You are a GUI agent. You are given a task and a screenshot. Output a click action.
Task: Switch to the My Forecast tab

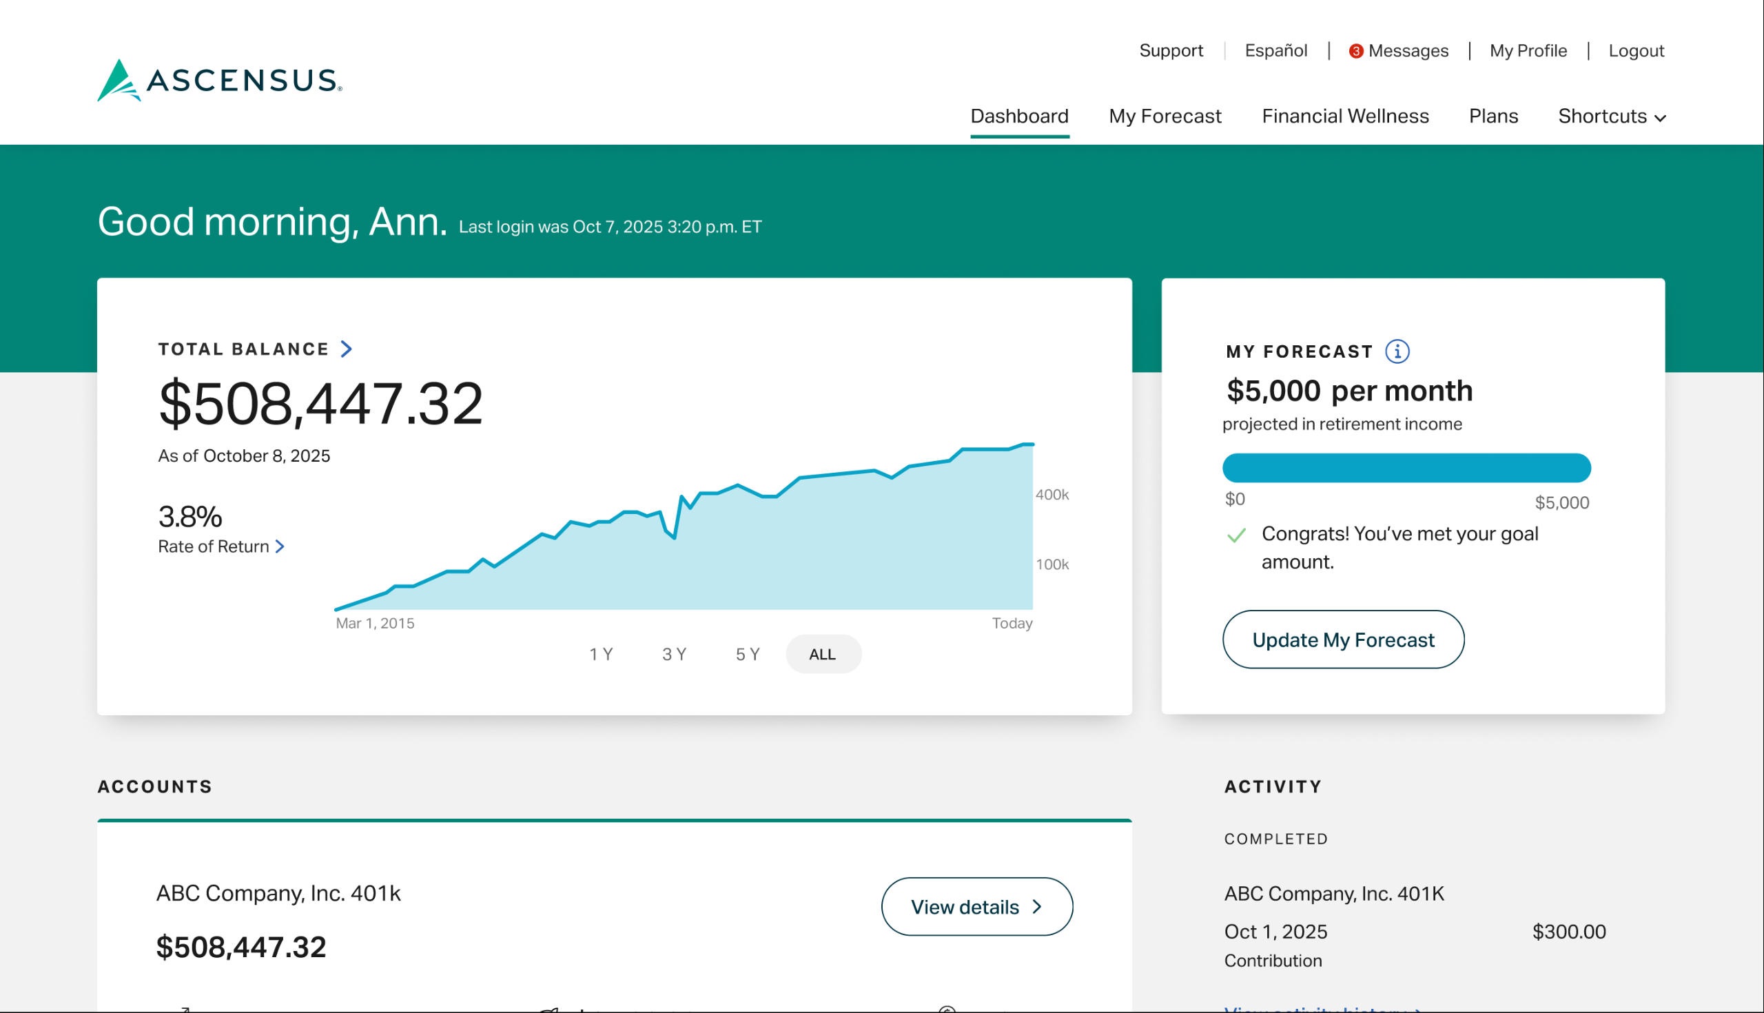click(1165, 116)
